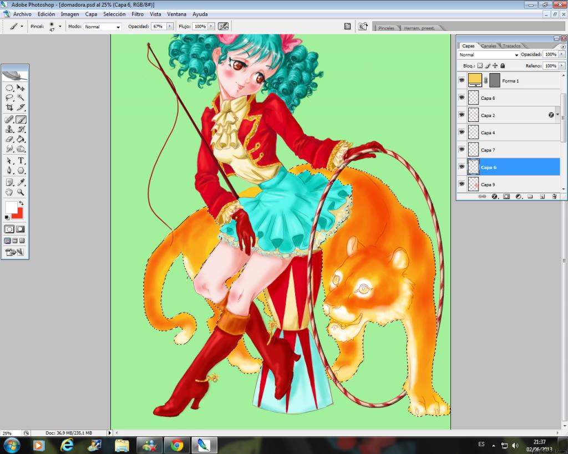Image resolution: width=568 pixels, height=454 pixels.
Task: Select the Hand tool
Action: [x=9, y=192]
